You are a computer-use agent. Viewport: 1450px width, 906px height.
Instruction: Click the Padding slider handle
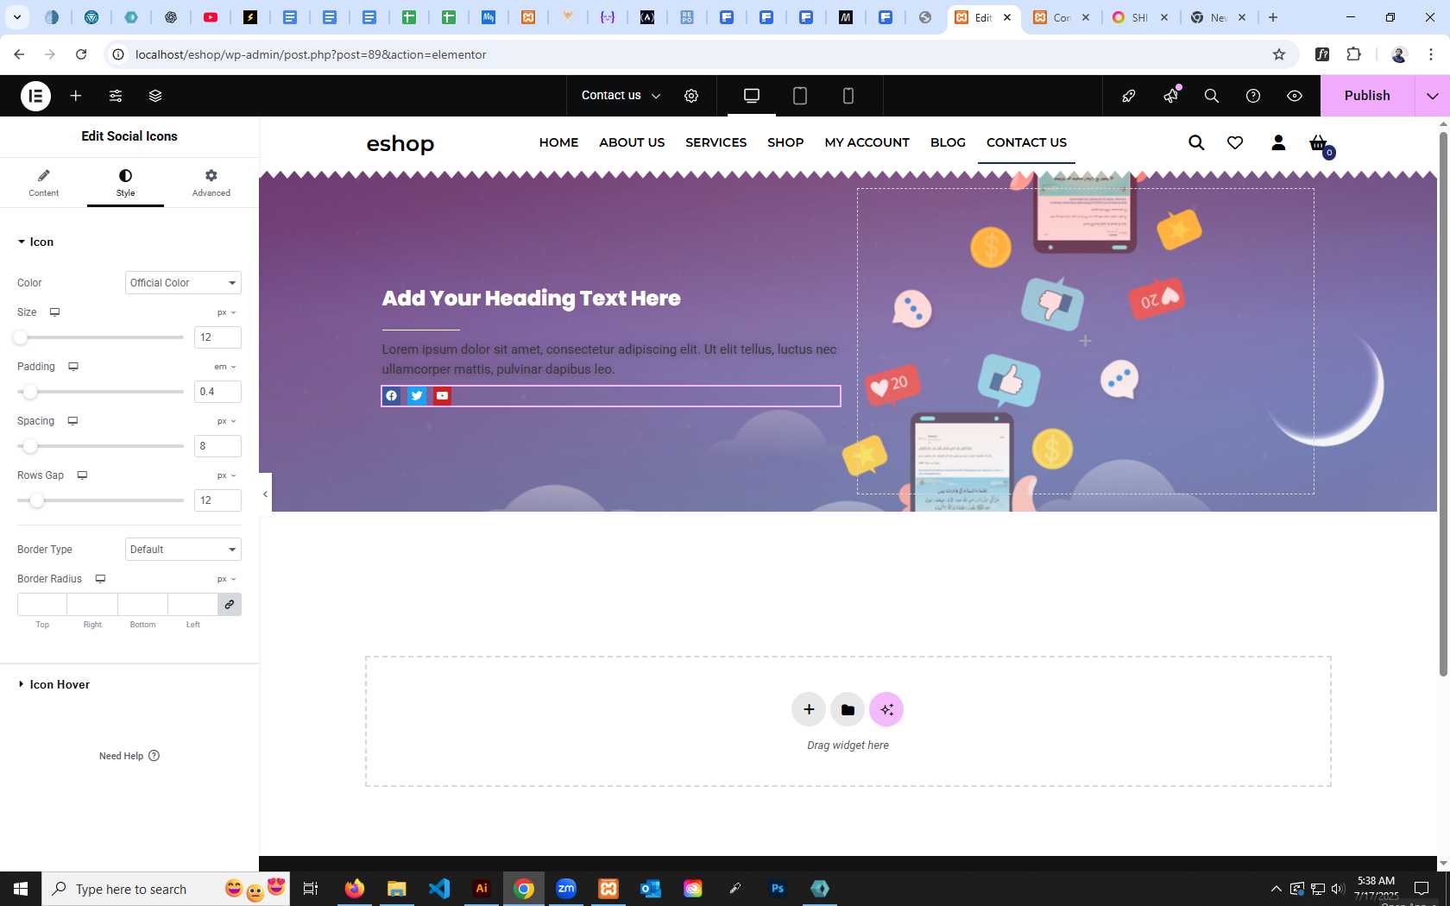[x=30, y=392]
